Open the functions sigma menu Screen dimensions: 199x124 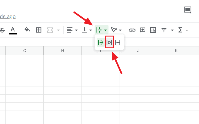click(180, 30)
